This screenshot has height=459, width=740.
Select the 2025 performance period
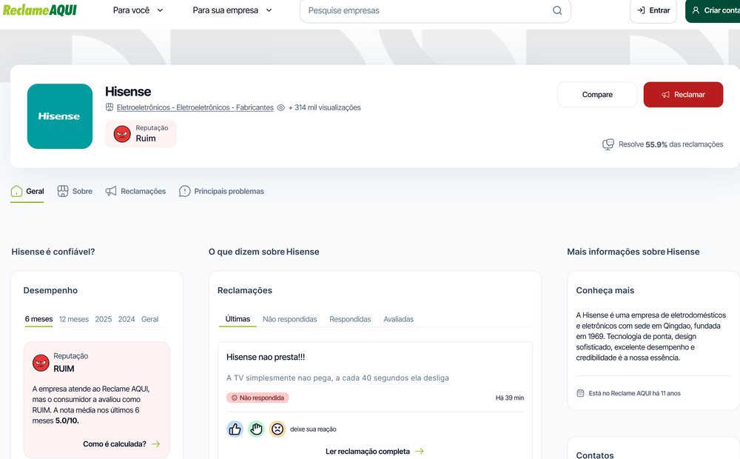(104, 319)
